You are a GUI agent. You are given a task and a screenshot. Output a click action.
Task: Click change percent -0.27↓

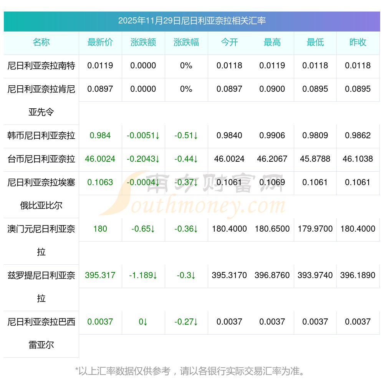coord(186,322)
